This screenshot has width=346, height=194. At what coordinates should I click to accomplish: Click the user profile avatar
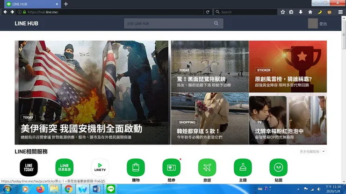pos(313,23)
